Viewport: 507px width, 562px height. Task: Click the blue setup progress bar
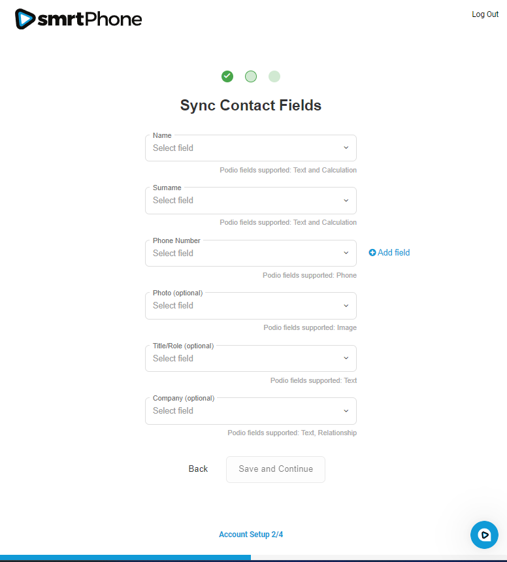[124, 557]
